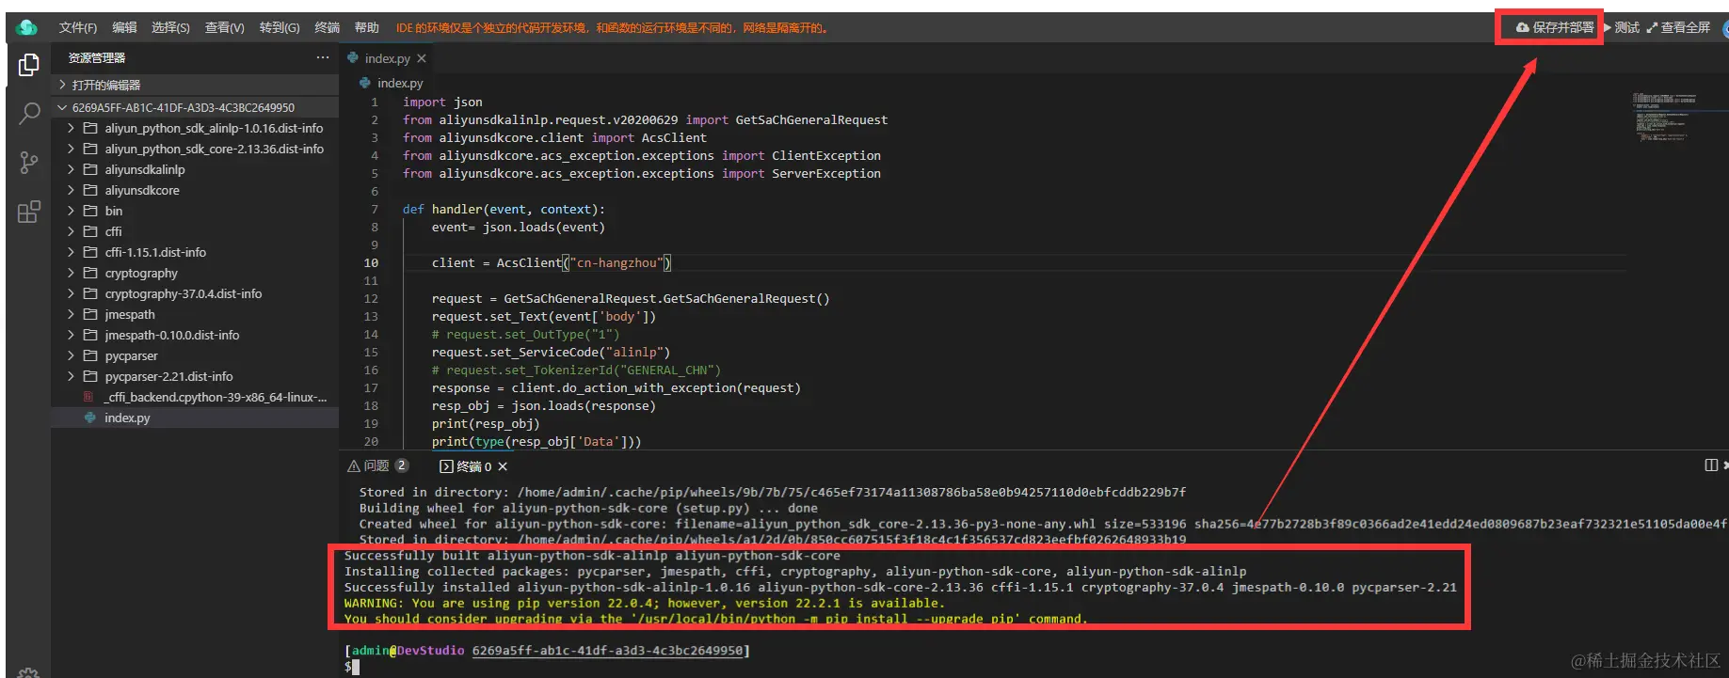Expand the cffi folder
The image size is (1729, 678).
195,231
